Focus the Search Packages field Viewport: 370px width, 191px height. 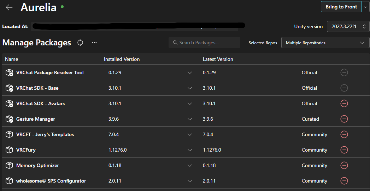(x=204, y=43)
